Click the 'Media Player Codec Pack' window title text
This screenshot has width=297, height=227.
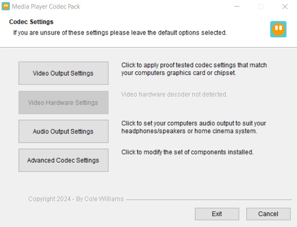46,7
